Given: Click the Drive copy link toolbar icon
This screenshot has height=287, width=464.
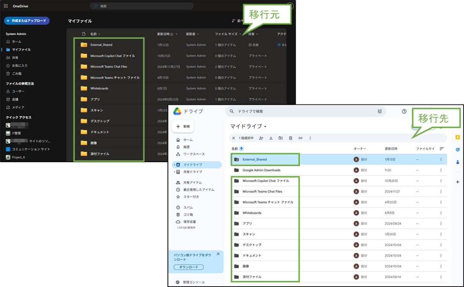Looking at the screenshot, I should point(300,138).
